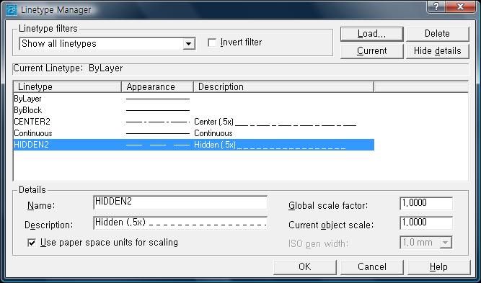Screen dimensions: 481x283
Task: Click the Load... button
Action: [x=372, y=34]
